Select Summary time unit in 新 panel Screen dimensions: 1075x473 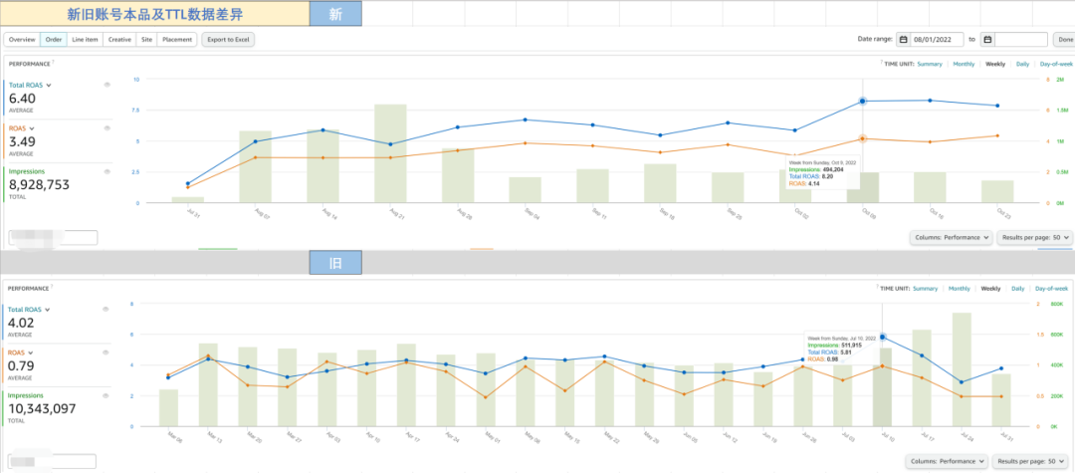[x=930, y=64]
